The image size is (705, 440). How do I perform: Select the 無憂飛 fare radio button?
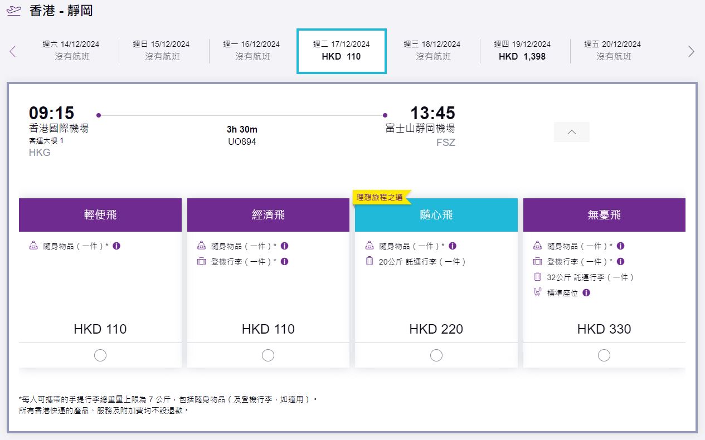point(604,355)
